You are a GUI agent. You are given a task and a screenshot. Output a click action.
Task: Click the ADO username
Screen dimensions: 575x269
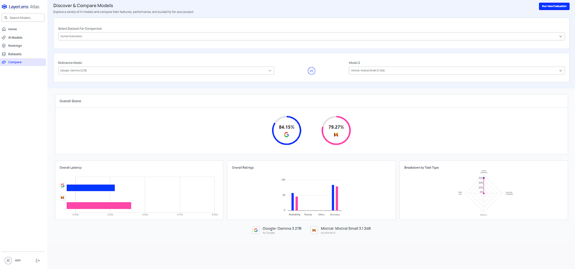coord(18,260)
